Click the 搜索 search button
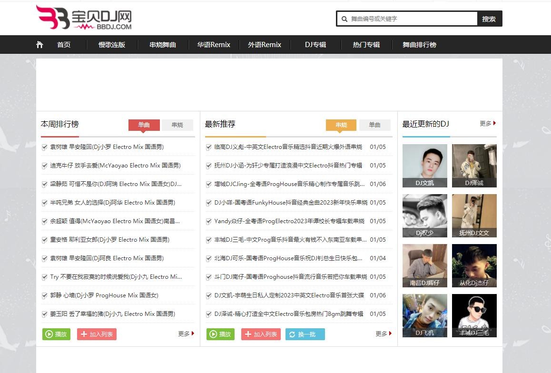 489,19
